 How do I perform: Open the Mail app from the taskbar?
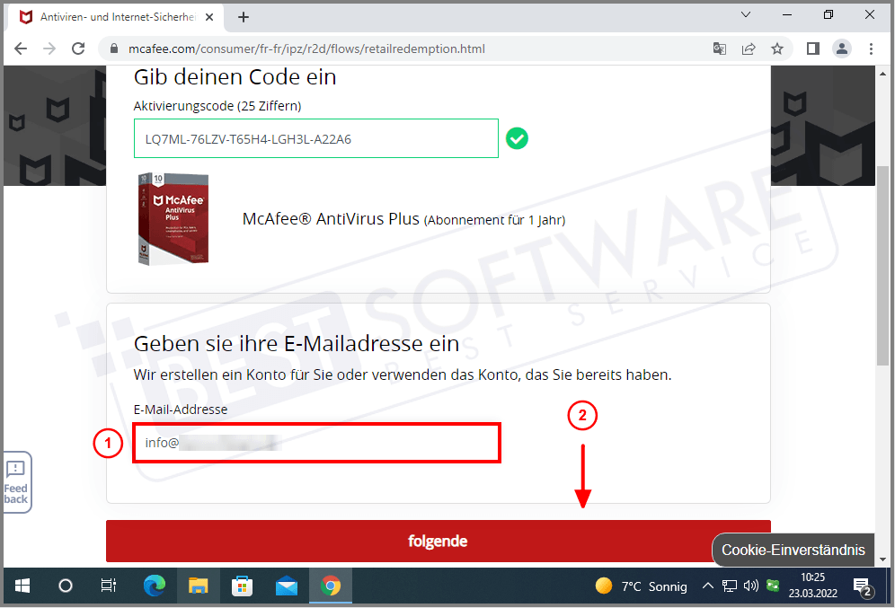coord(287,586)
